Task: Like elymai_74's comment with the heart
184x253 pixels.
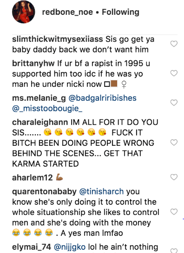Action: [174, 251]
